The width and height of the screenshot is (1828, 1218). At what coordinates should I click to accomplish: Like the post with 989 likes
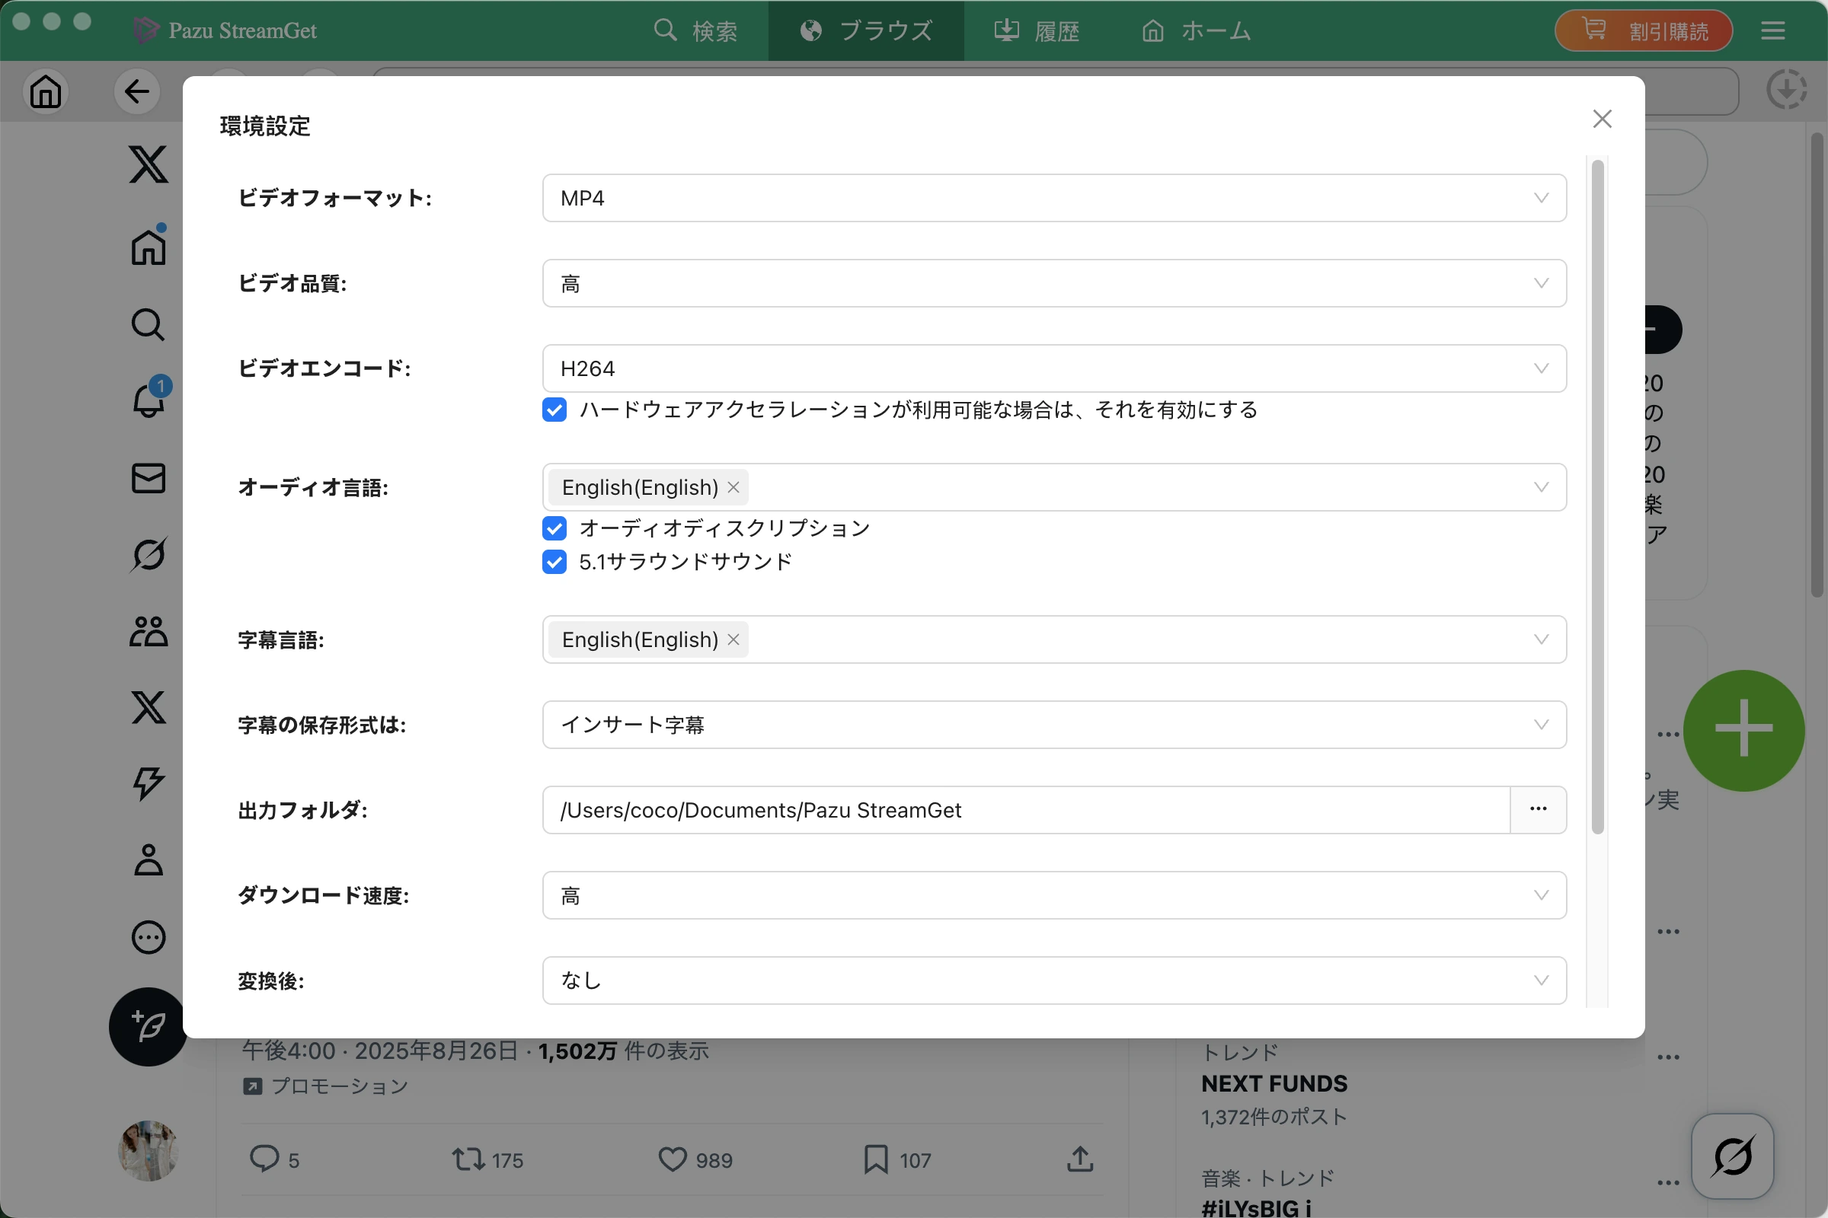tap(673, 1159)
